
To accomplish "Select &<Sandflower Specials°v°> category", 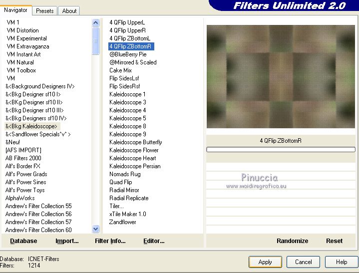I will 38,134.
